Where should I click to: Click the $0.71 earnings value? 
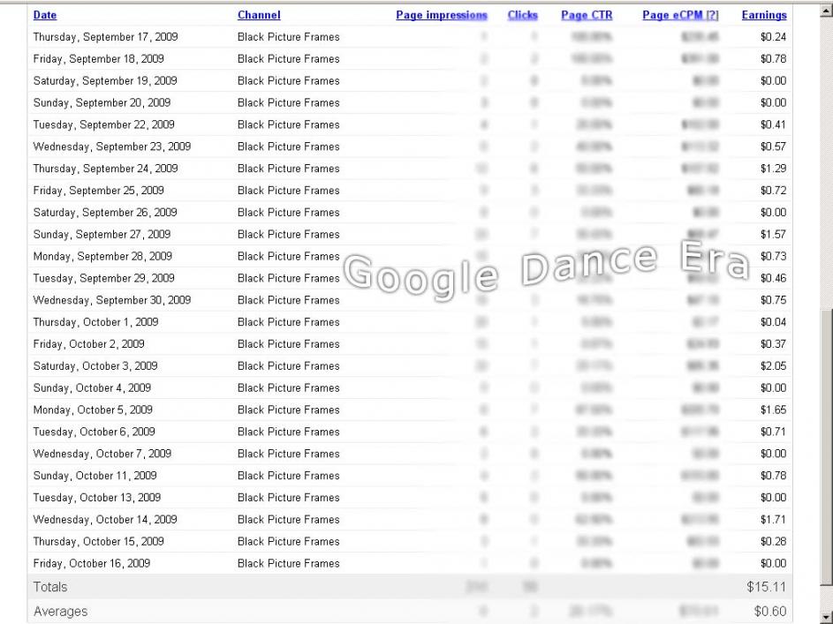pyautogui.click(x=773, y=432)
